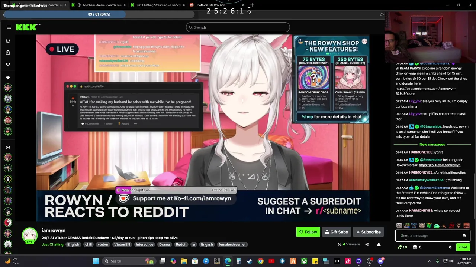This screenshot has width=476, height=267.
Task: Open the chat shop icon showing 0
Action: pyautogui.click(x=417, y=247)
